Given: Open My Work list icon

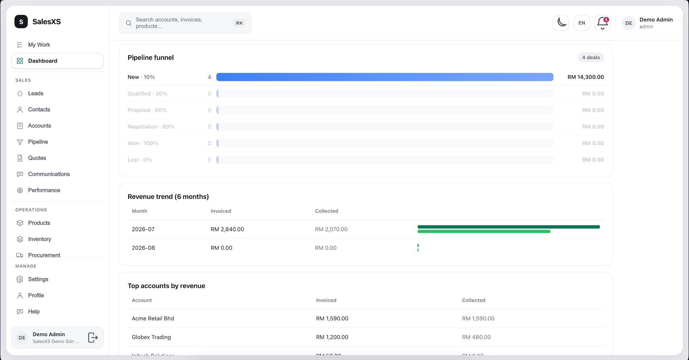Looking at the screenshot, I should coord(20,45).
